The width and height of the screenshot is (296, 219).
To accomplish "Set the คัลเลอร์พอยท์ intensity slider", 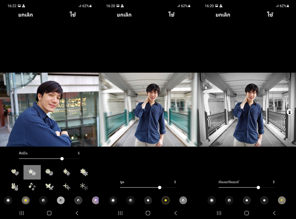I will 258,187.
